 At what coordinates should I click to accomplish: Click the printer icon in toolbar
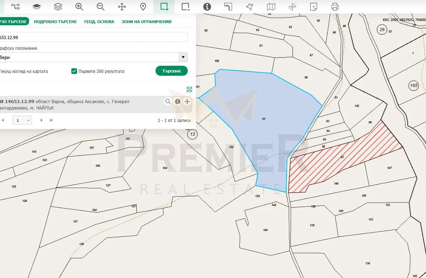pyautogui.click(x=335, y=7)
